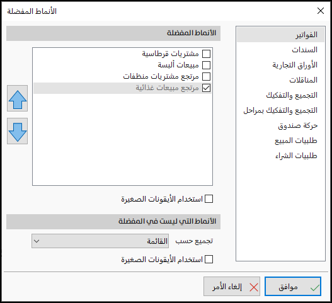Click إلغاء الأمر cancel button
Viewport: 332px width, 303px height.
point(232,286)
